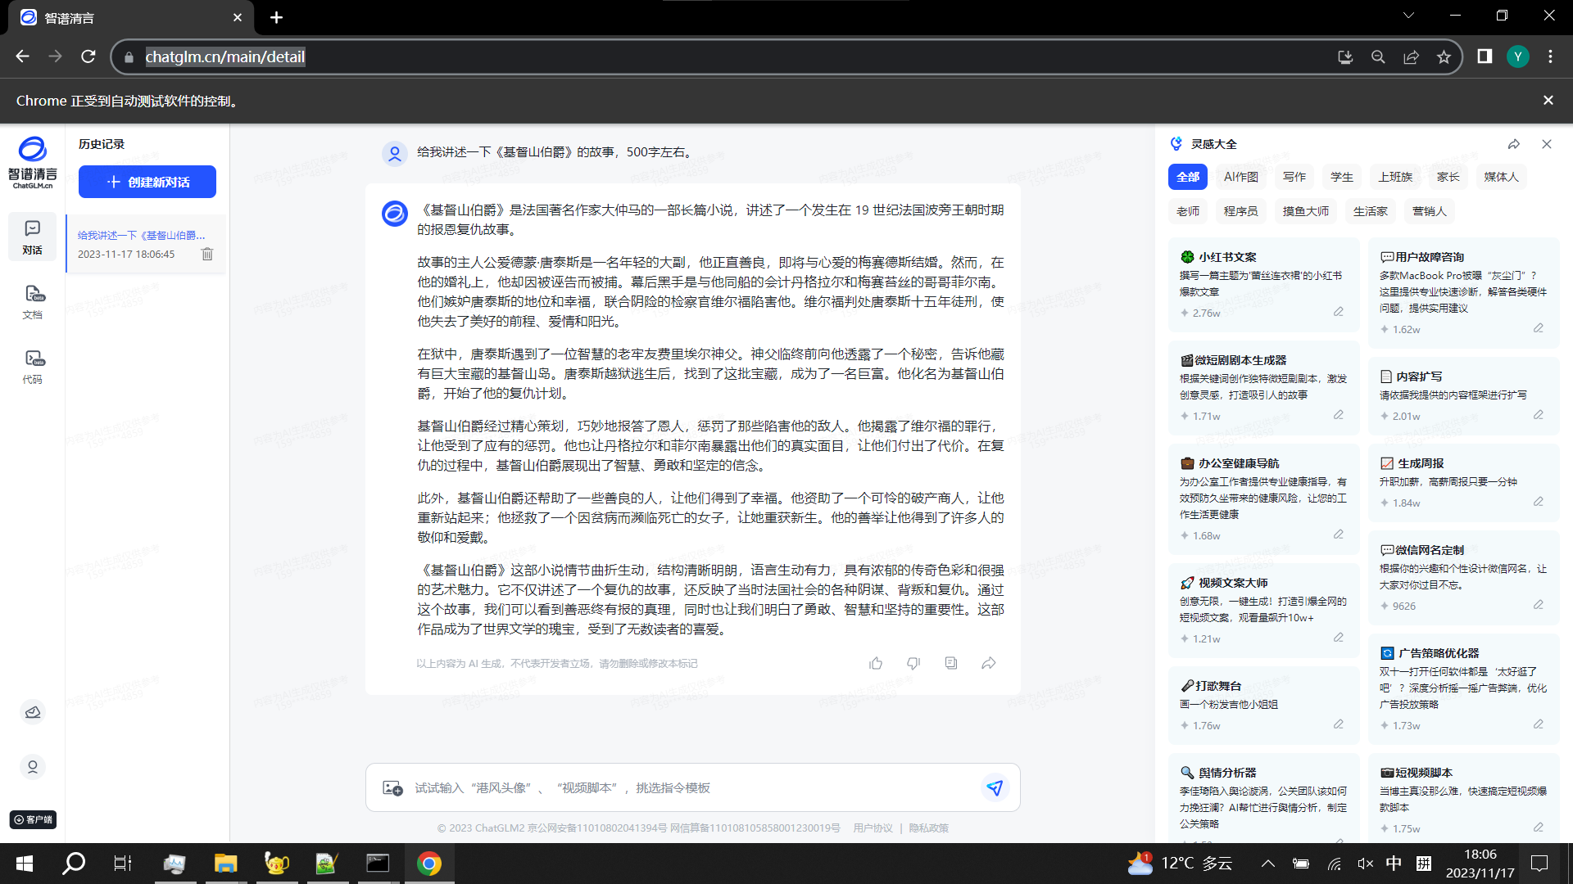Select the 全部 category tab

click(x=1188, y=177)
